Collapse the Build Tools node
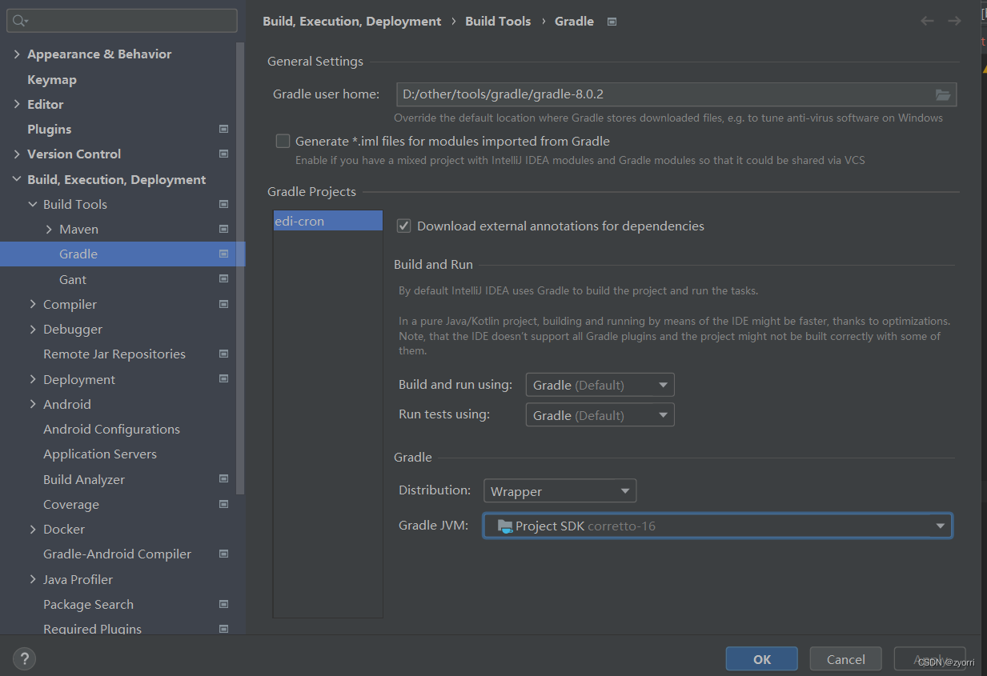This screenshot has width=987, height=676. 33,204
